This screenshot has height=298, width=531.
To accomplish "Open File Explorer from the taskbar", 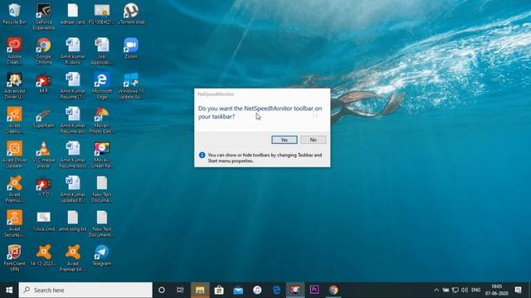I will tap(200, 290).
